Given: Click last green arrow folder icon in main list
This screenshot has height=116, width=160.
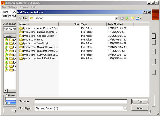Looking at the screenshot, I should [x=7, y=70].
